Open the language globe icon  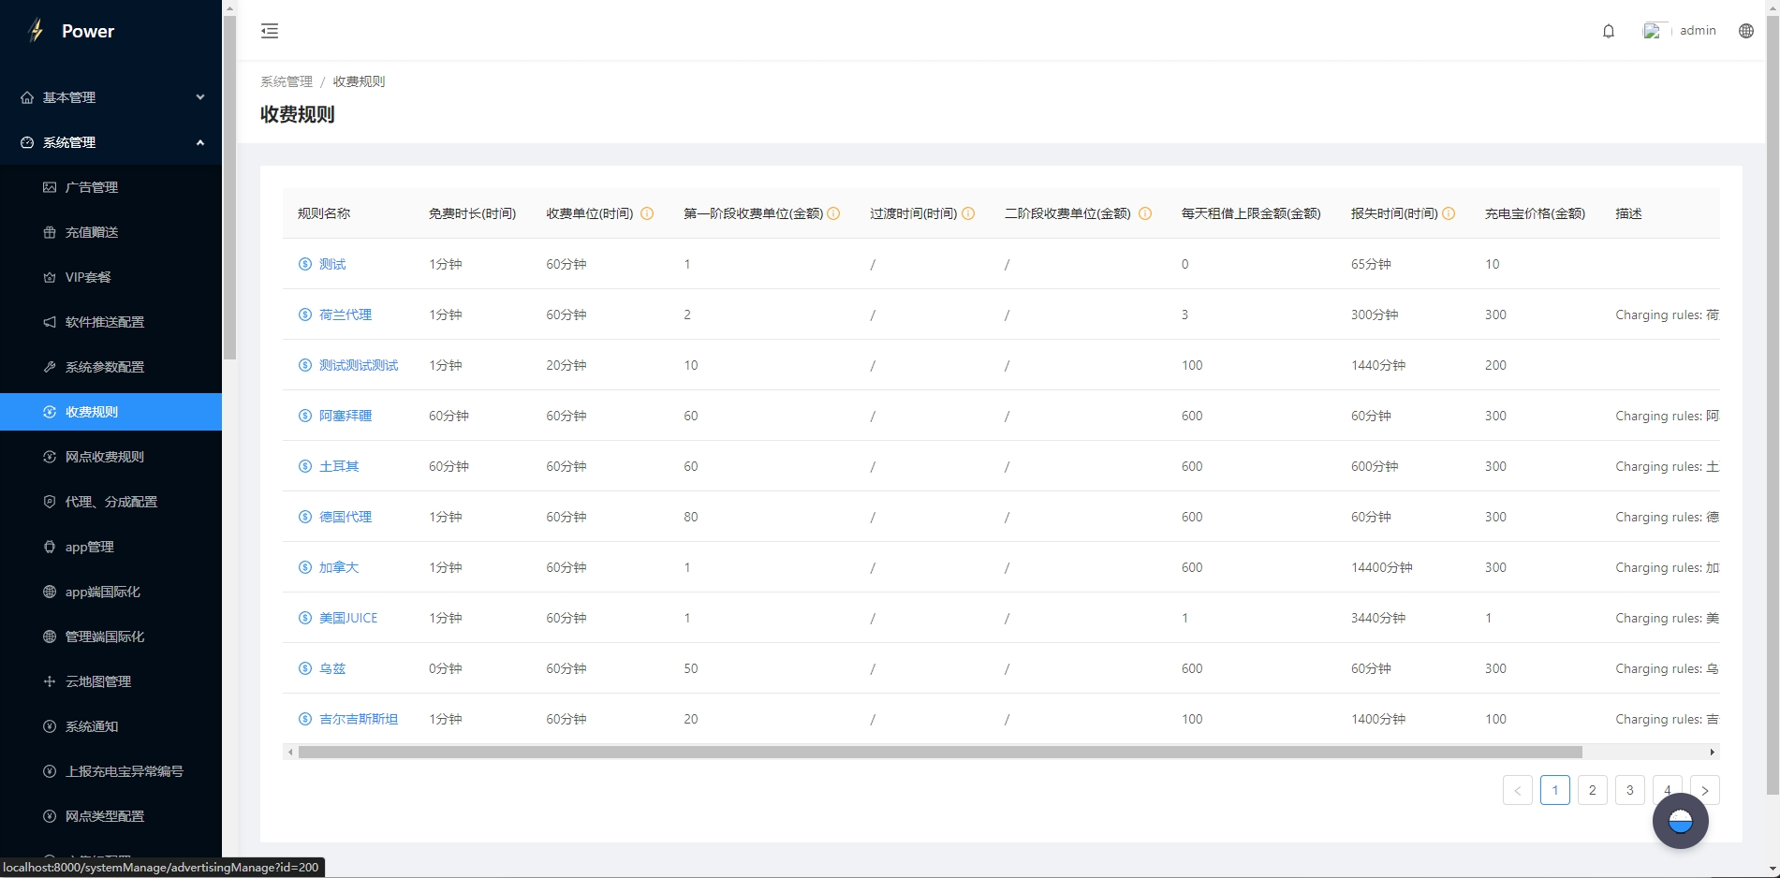pyautogui.click(x=1746, y=31)
